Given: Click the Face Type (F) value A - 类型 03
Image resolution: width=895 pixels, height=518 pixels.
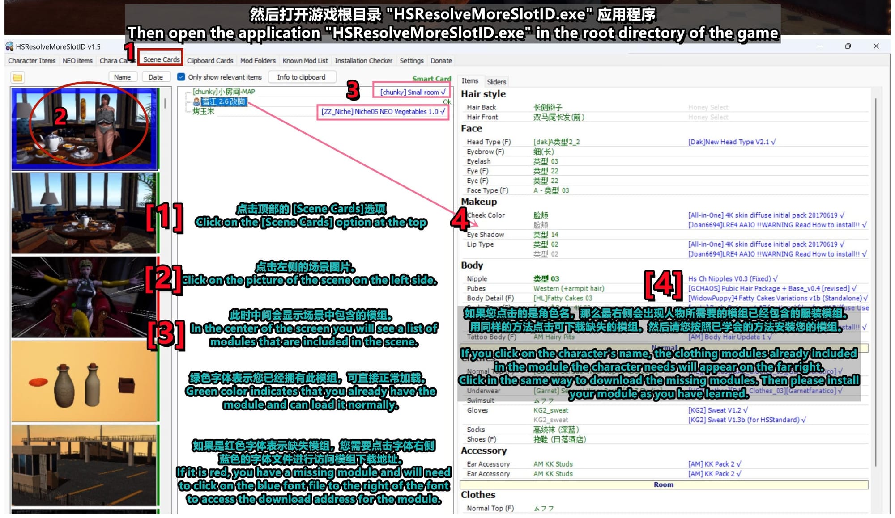Looking at the screenshot, I should [x=551, y=190].
